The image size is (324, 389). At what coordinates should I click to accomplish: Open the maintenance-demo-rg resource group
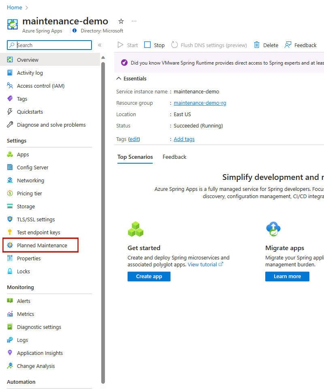(x=200, y=103)
